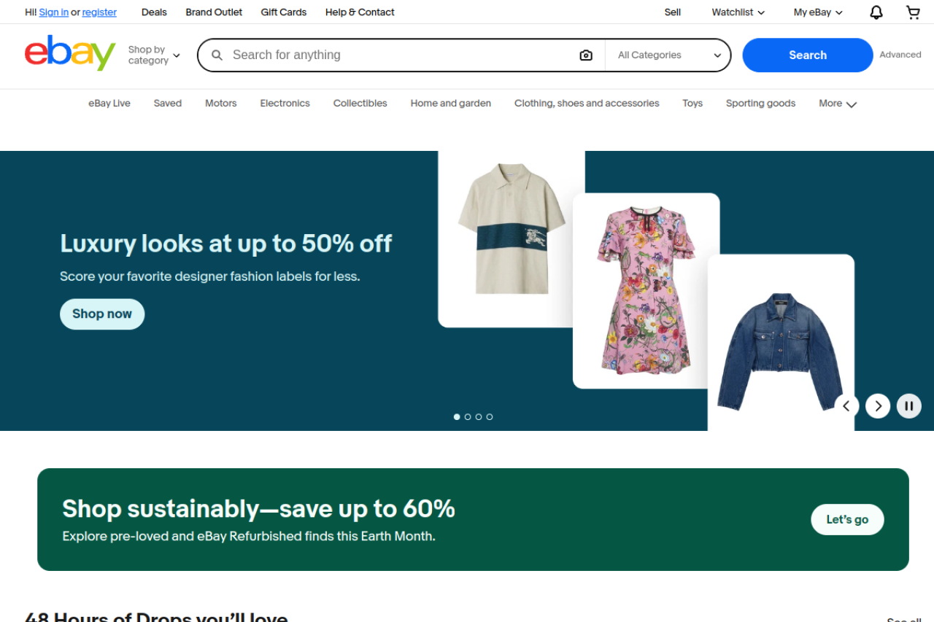
Task: Open the Shop by category menu
Action: [153, 55]
